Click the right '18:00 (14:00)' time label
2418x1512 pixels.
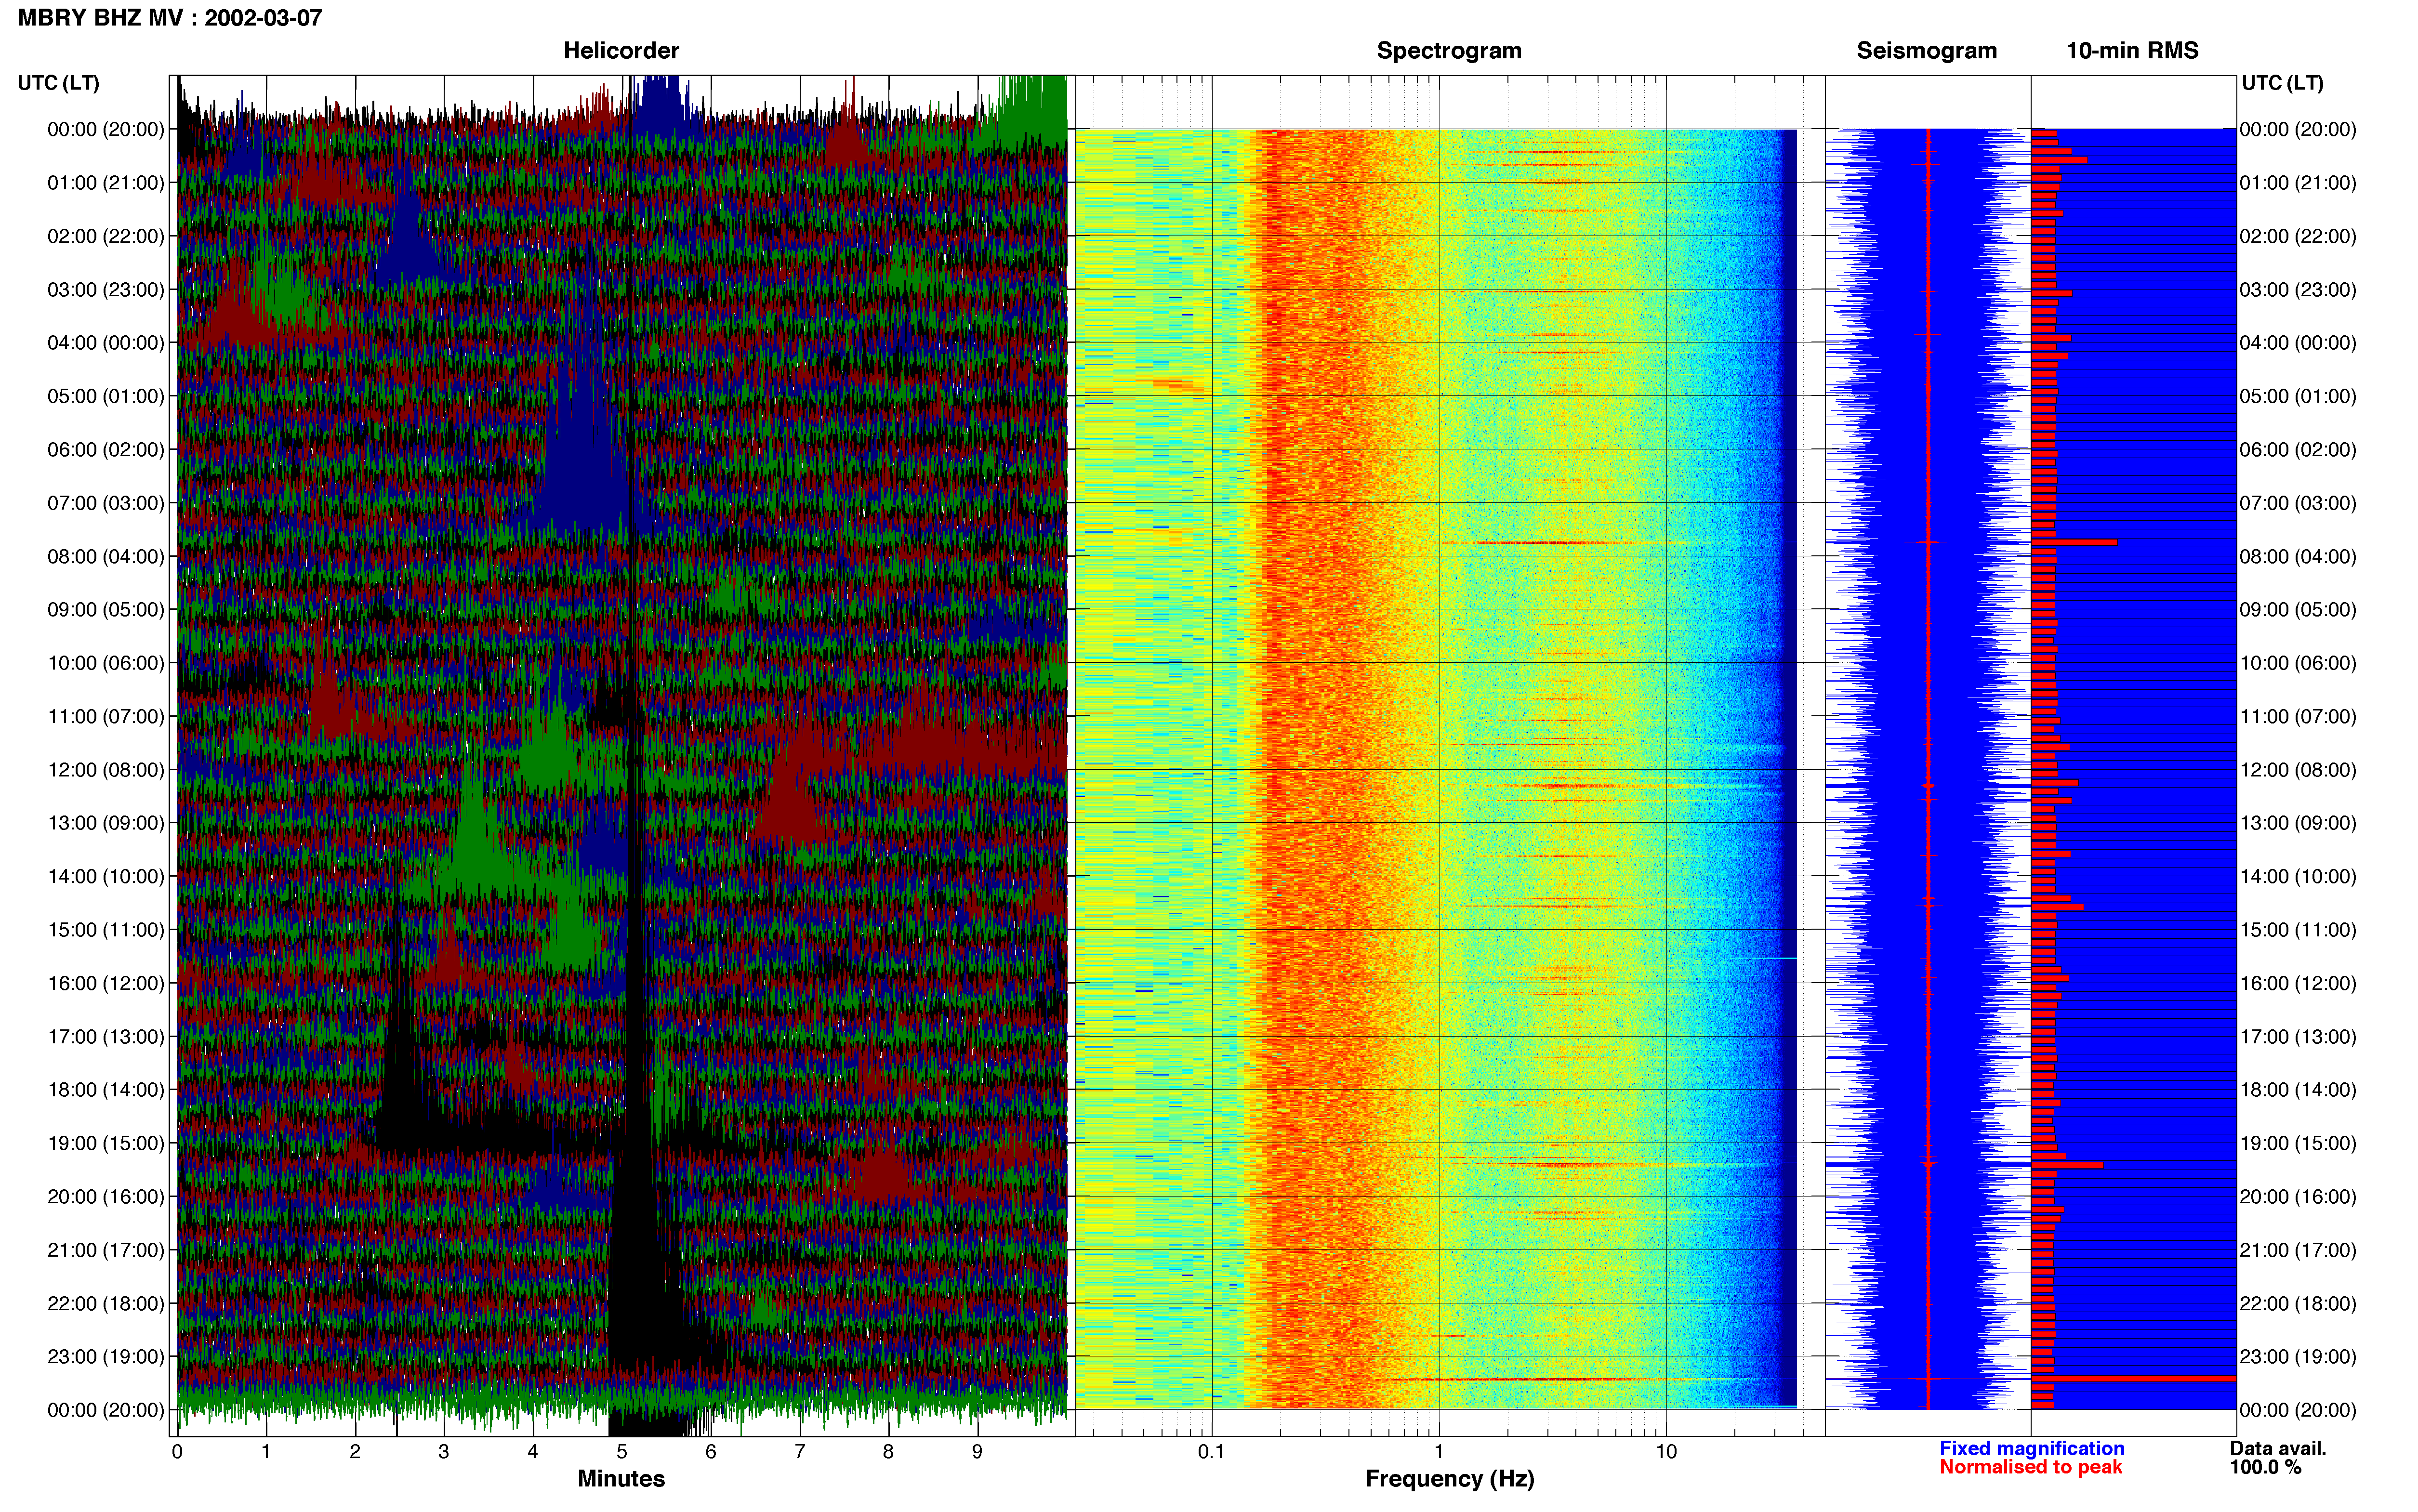pyautogui.click(x=2298, y=1090)
